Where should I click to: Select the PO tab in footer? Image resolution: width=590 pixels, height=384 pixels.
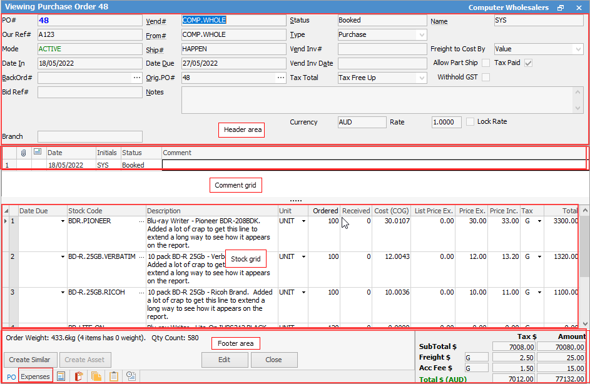pos(11,376)
